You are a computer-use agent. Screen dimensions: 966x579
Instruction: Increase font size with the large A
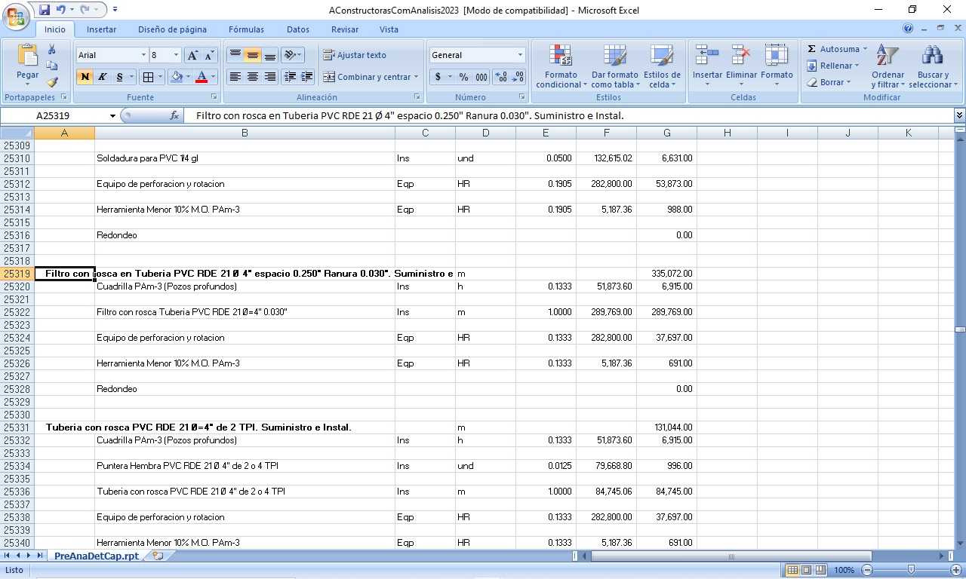[192, 55]
